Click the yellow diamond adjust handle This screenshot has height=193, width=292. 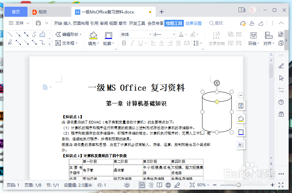217,102
